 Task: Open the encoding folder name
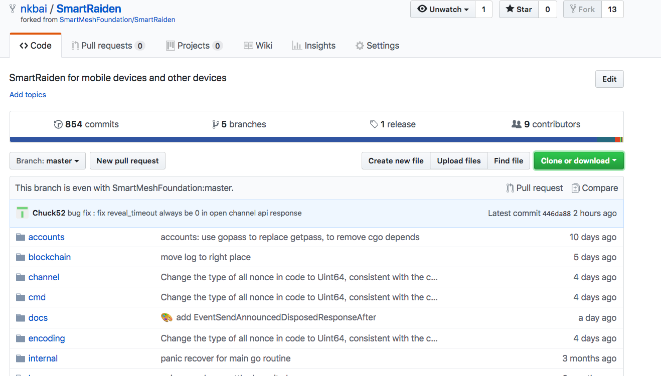47,338
